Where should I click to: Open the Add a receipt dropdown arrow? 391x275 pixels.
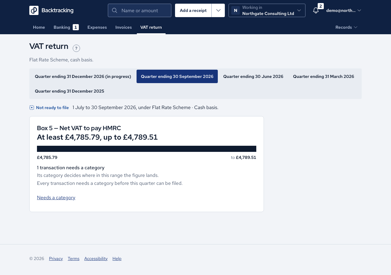[218, 10]
